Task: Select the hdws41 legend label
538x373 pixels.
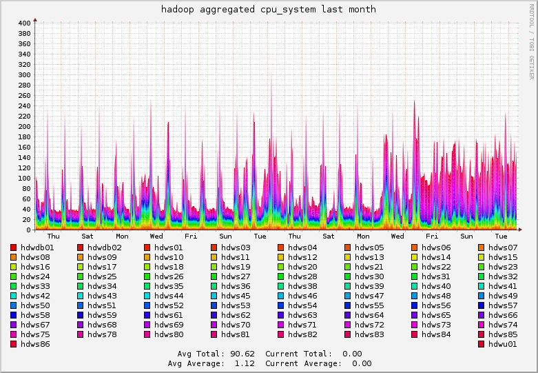Action: click(x=503, y=286)
